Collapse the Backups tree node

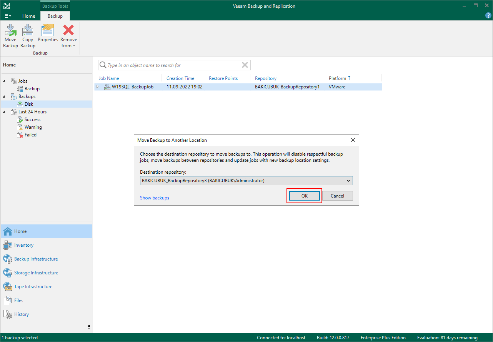point(4,96)
